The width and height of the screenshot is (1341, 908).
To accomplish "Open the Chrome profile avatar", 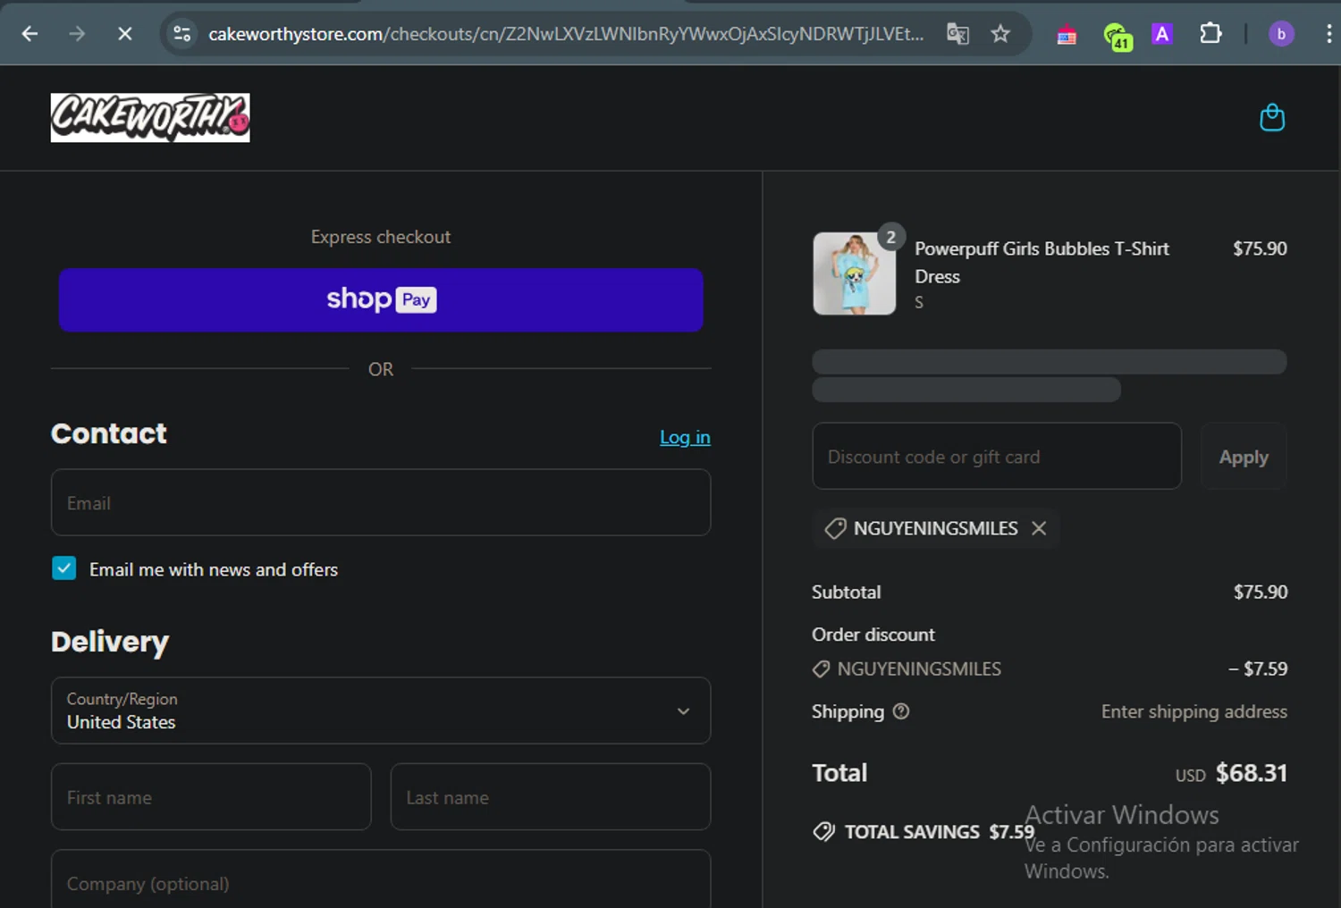I will [x=1281, y=34].
